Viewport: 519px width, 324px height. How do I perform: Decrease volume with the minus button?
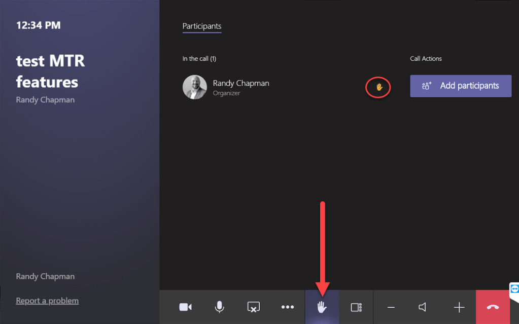coord(391,307)
